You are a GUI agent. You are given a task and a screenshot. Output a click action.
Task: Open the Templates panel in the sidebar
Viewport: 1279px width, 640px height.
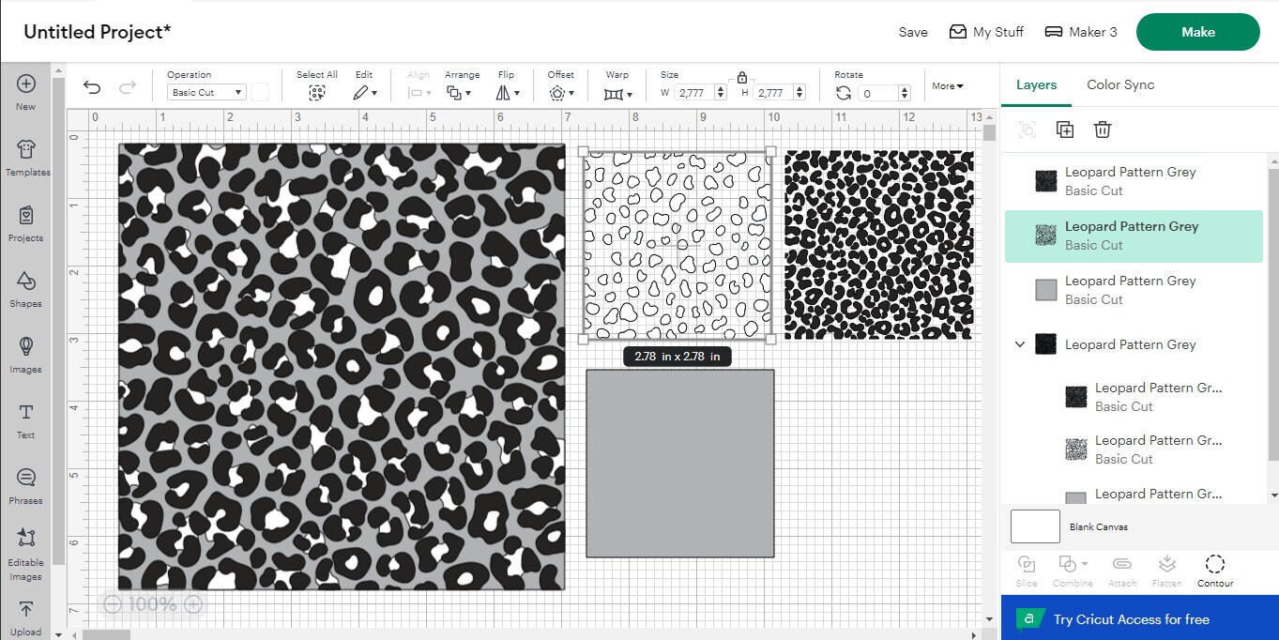point(27,158)
